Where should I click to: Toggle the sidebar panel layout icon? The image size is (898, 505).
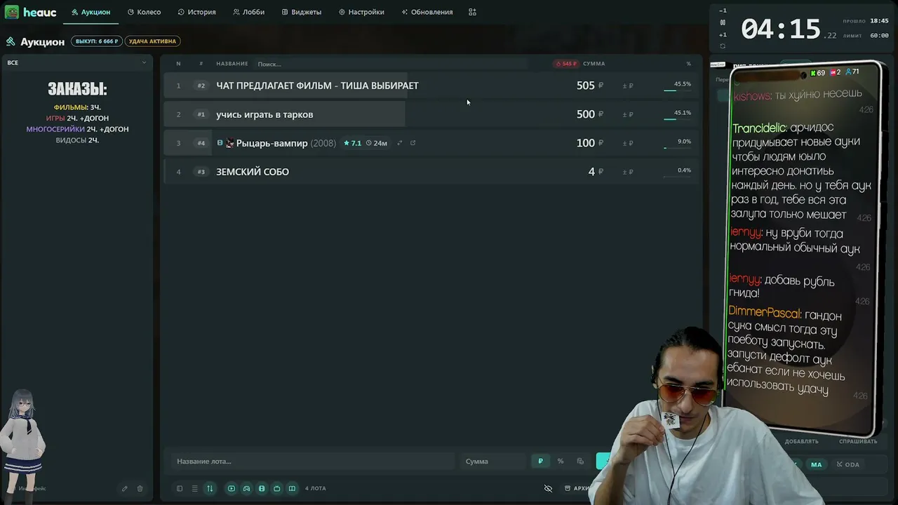tap(180, 488)
